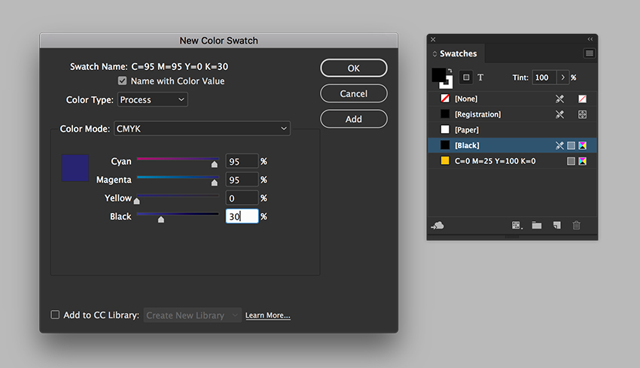
Task: Open the show swatch kinds menu icon
Action: click(x=517, y=225)
